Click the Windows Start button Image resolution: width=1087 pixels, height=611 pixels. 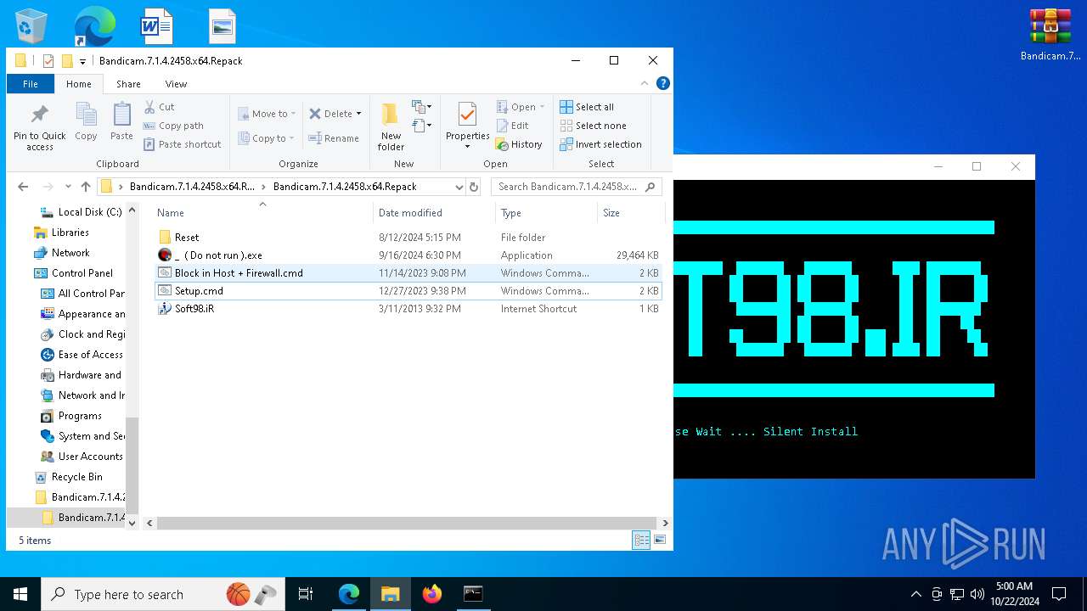(x=20, y=594)
